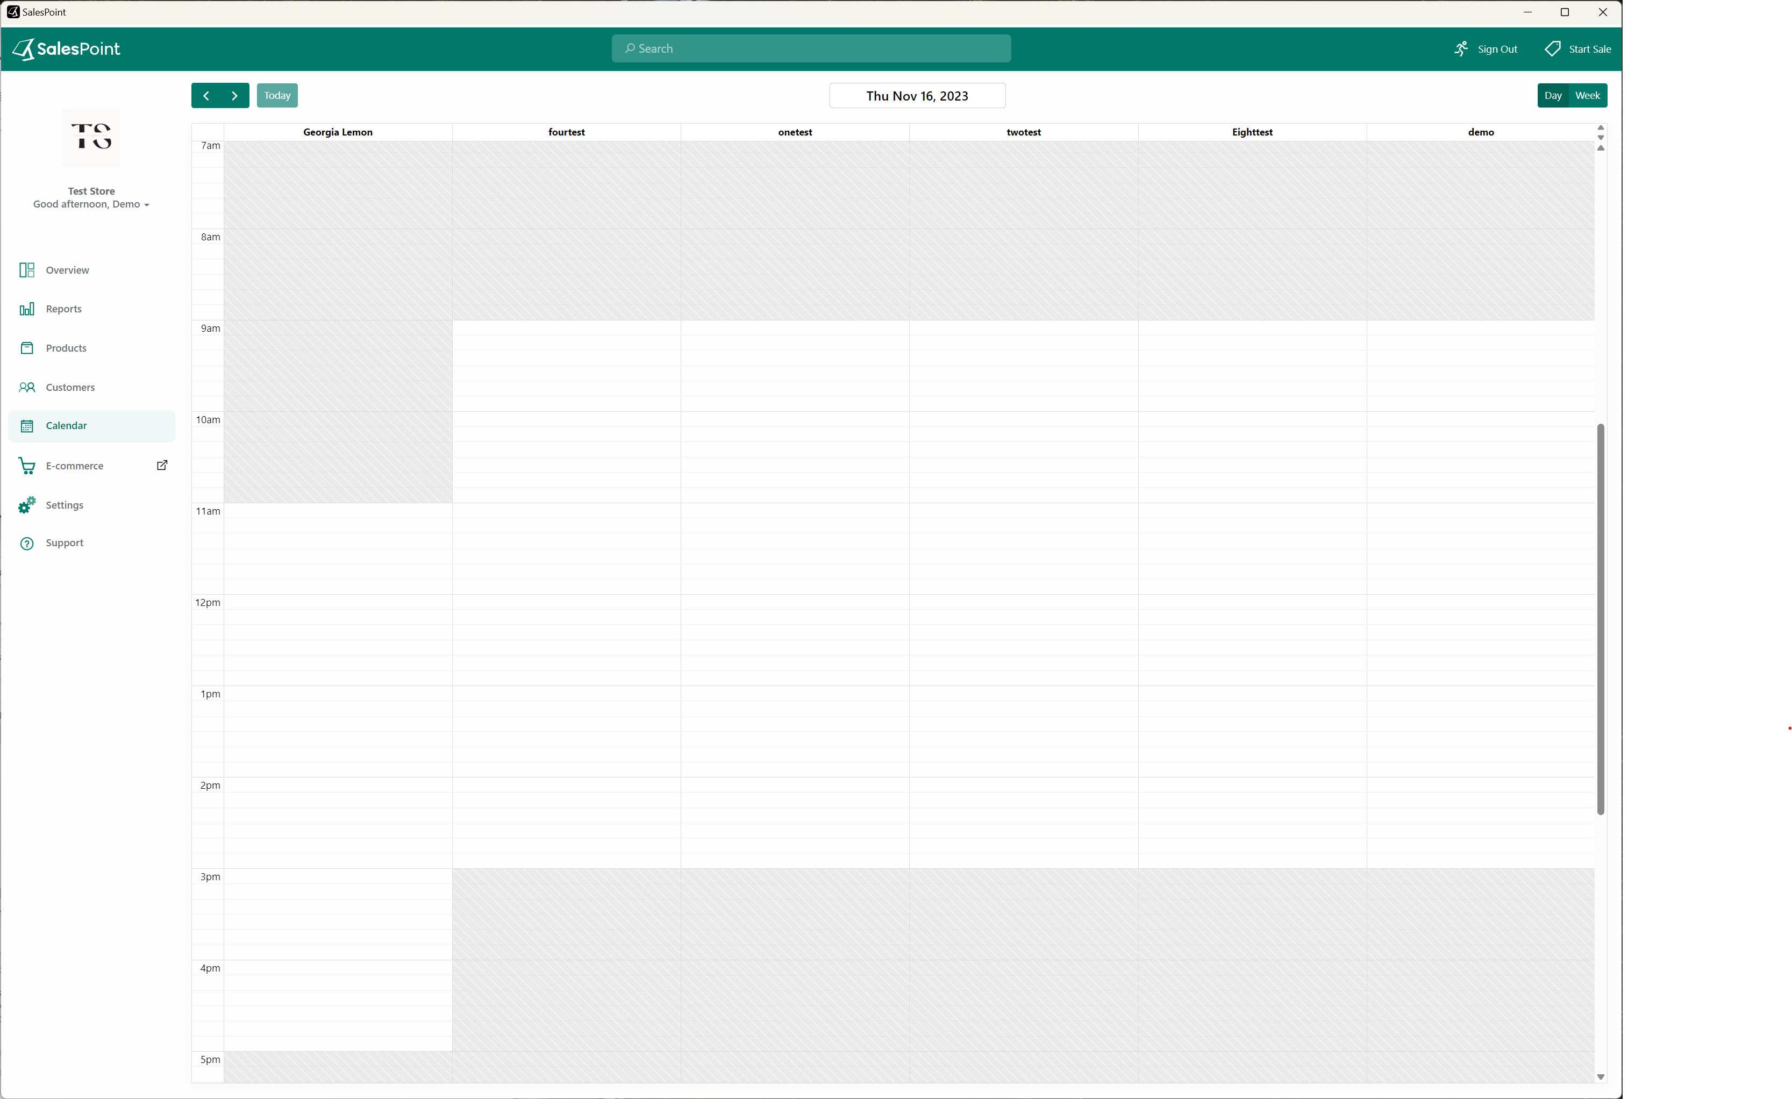Switch calendar to Day view

pyautogui.click(x=1553, y=95)
